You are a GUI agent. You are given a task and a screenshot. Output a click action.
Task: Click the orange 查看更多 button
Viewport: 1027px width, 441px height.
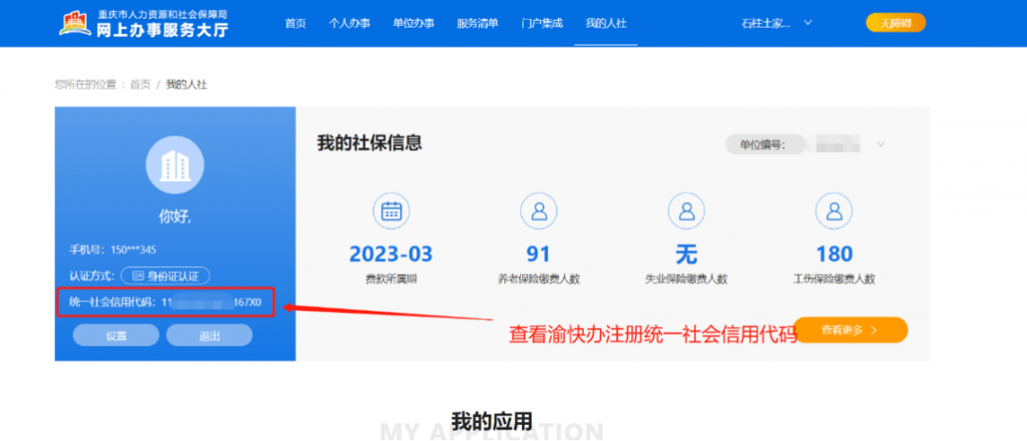click(850, 330)
